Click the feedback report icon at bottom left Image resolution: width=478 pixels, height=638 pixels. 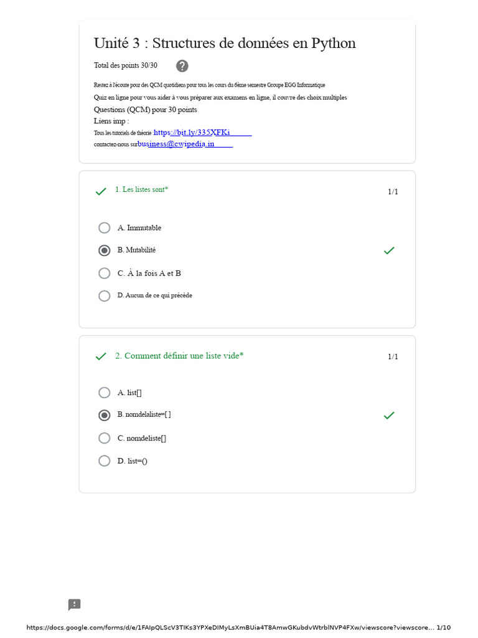pyautogui.click(x=75, y=604)
